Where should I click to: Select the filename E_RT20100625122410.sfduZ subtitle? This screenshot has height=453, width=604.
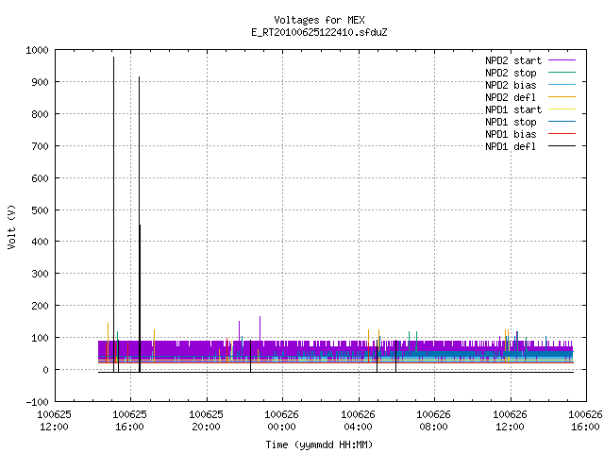coord(319,32)
